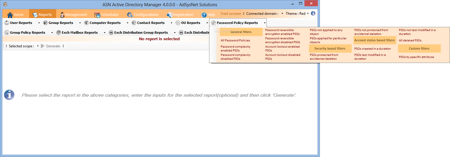Click the Security based filters header

coord(330,48)
